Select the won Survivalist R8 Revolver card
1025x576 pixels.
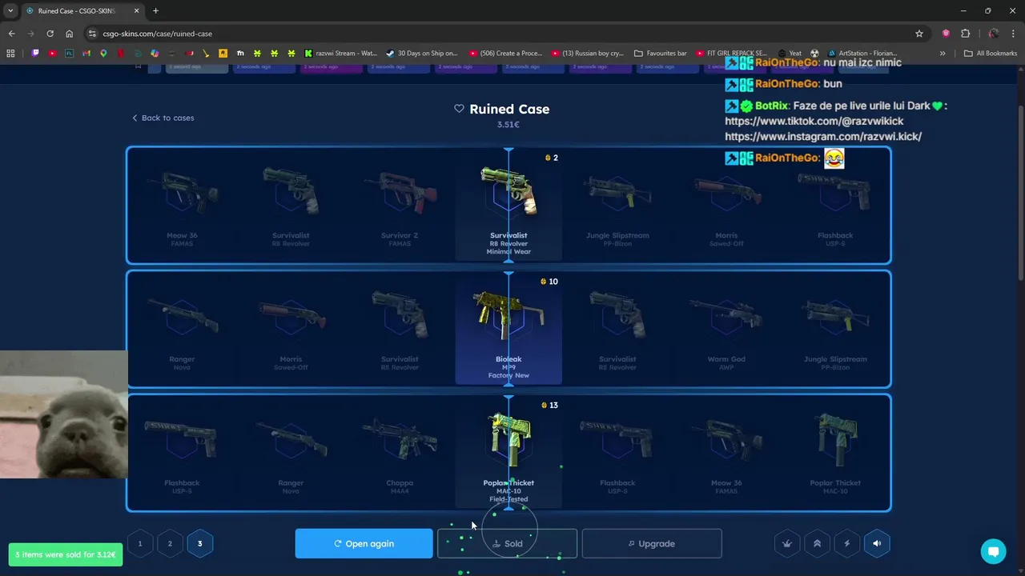(508, 205)
